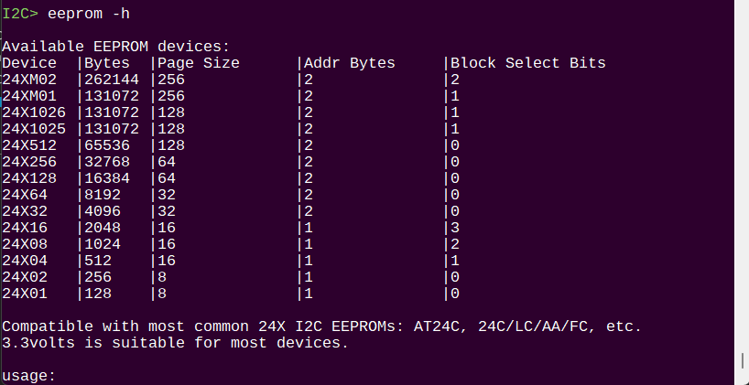Viewport: 749px width, 385px height.
Task: Click the 'Addr Bytes' column header
Action: click(350, 63)
